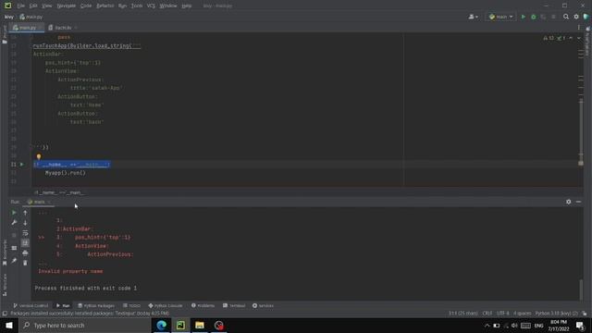Screen dimensions: 592x333
Task: Click the Python interpreter status bar widget
Action: (x=557, y=314)
